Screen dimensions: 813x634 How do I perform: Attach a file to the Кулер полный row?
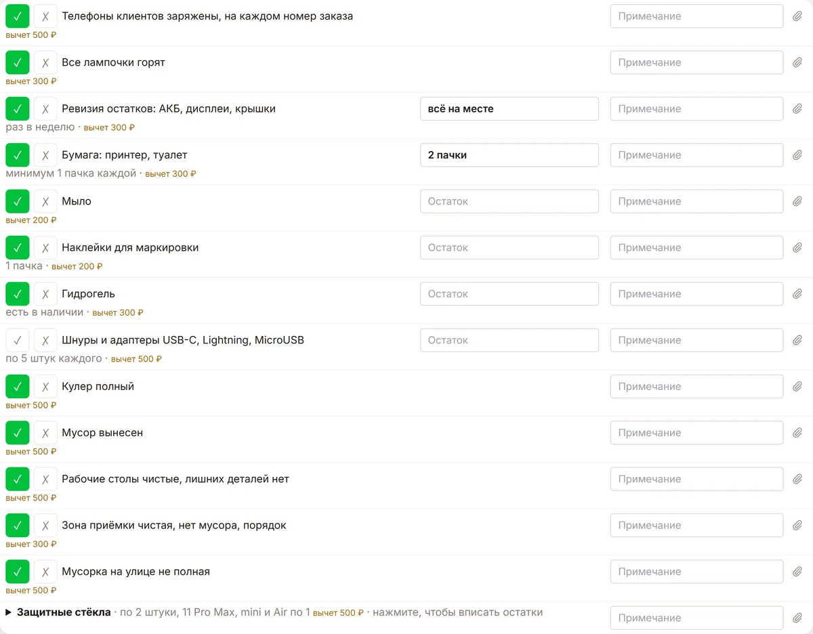click(797, 387)
